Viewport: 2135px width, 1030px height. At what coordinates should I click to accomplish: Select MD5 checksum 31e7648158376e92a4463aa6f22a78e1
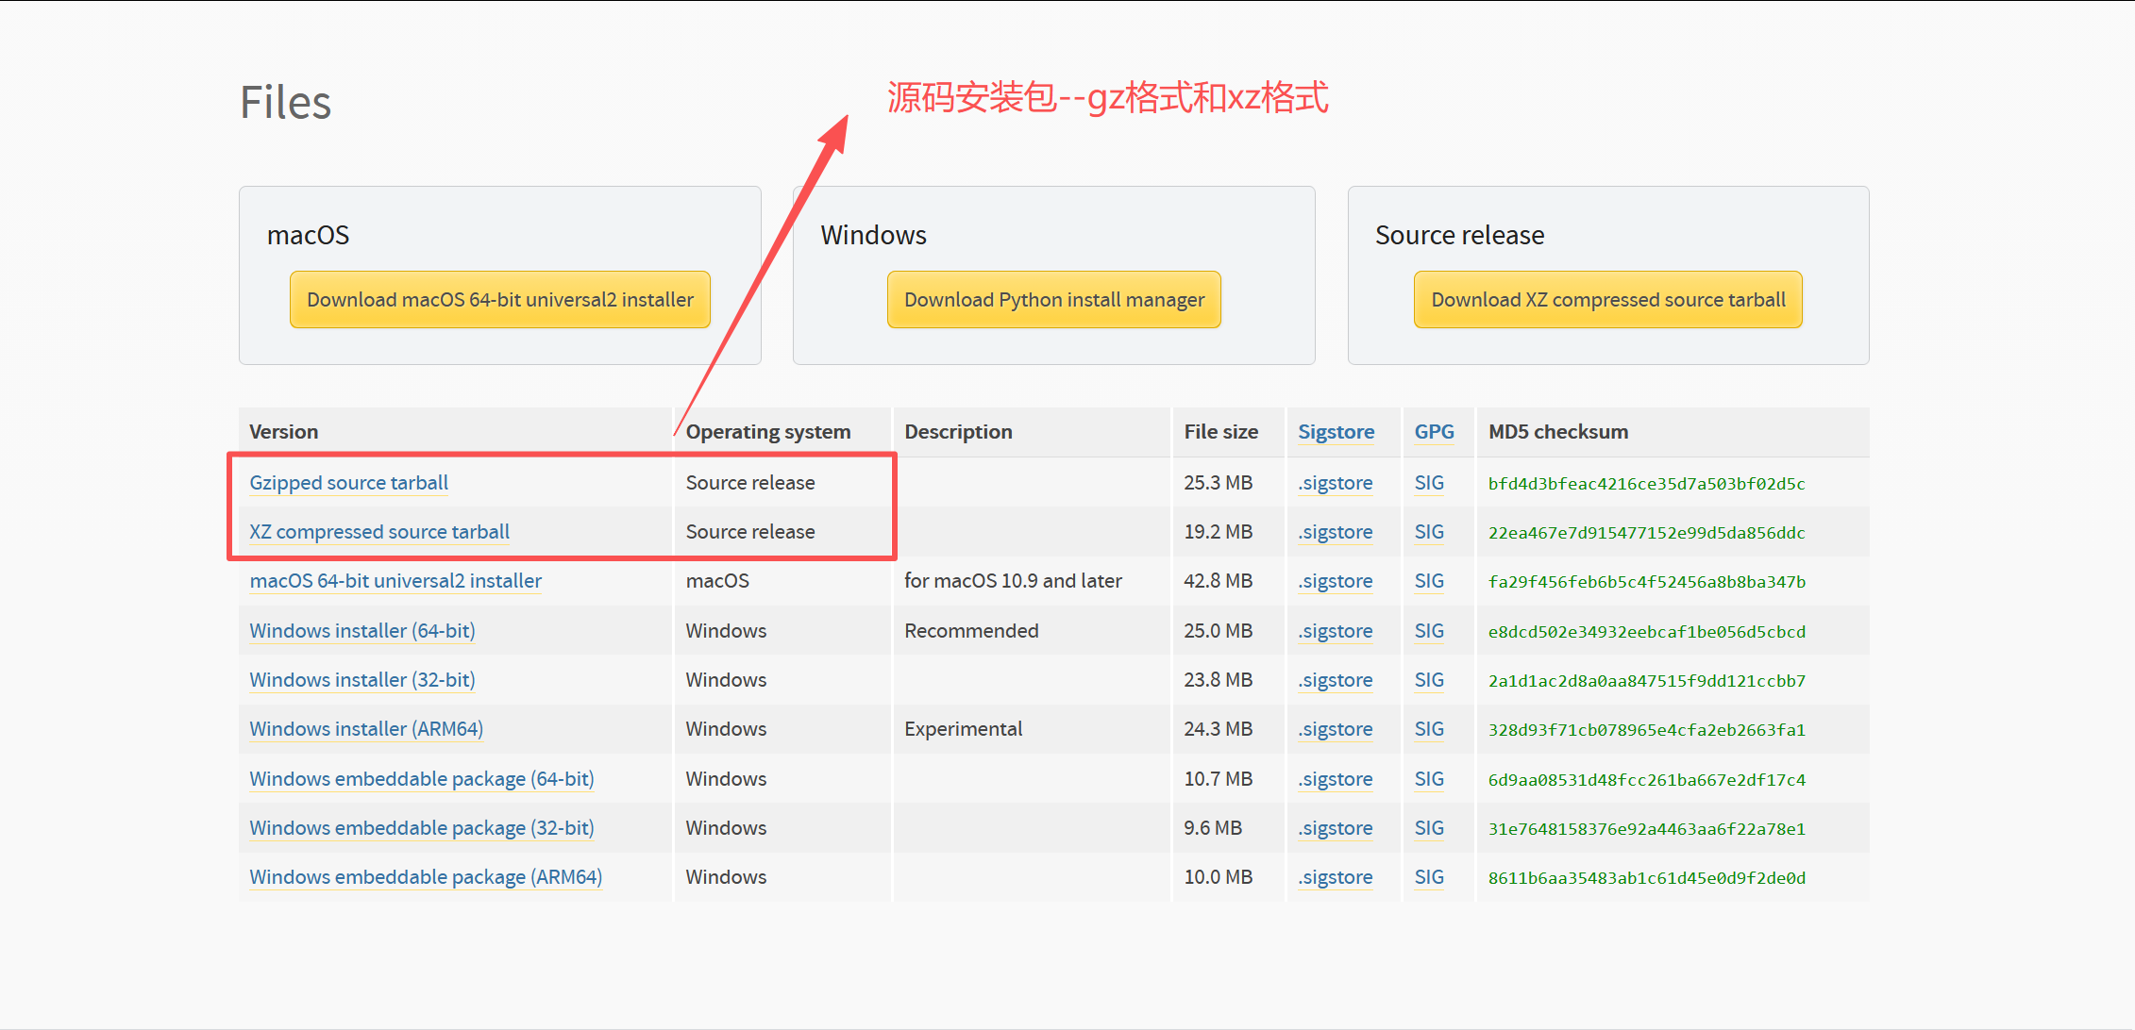click(1647, 829)
